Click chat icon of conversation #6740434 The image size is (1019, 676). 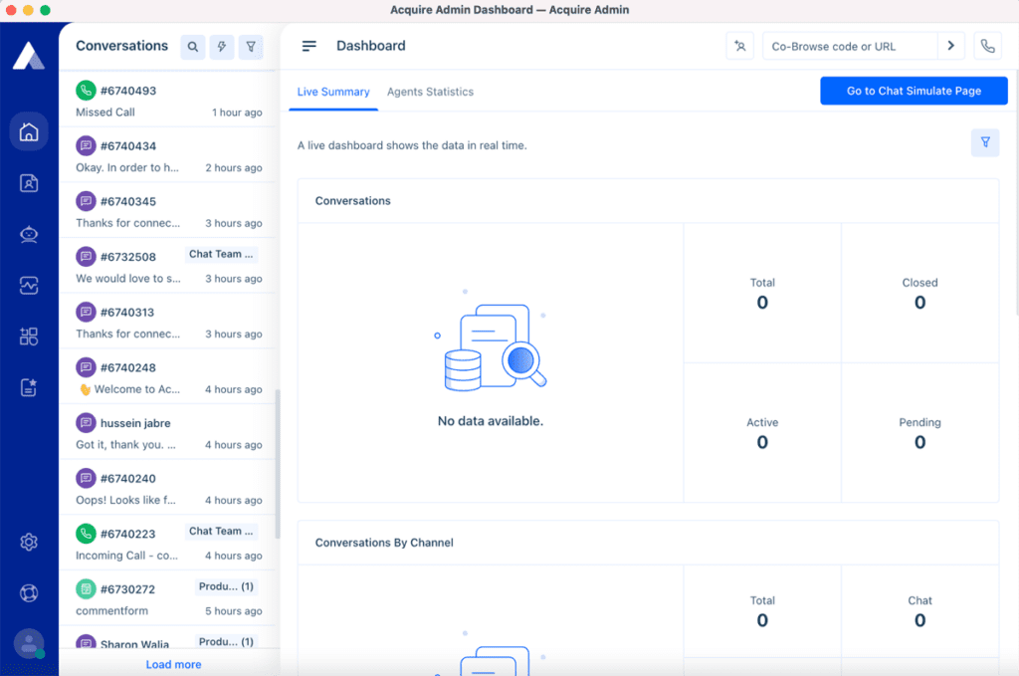(x=86, y=145)
